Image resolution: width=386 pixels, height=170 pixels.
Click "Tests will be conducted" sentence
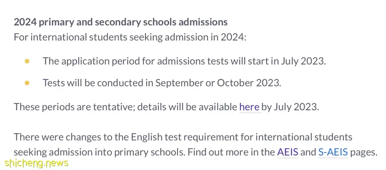pos(162,83)
